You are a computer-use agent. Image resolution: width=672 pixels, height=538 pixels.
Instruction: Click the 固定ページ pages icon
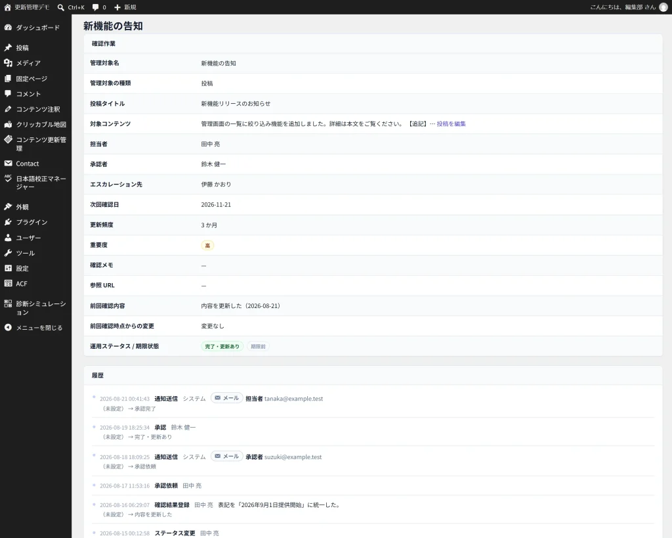pyautogui.click(x=8, y=79)
